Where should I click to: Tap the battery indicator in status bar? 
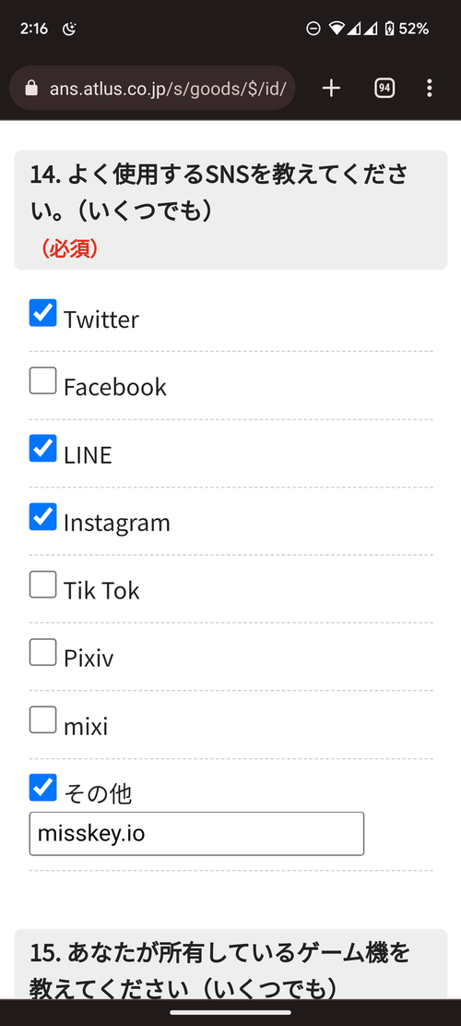coord(390,28)
